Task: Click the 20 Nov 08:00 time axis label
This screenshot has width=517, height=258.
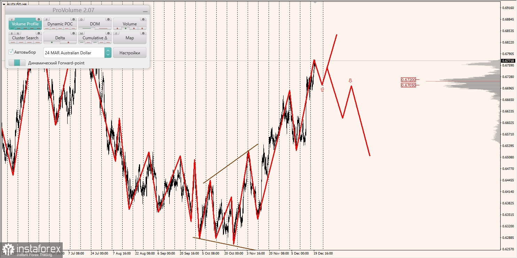Action: point(279,253)
